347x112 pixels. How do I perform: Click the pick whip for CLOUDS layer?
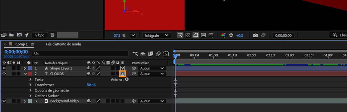[134, 74]
